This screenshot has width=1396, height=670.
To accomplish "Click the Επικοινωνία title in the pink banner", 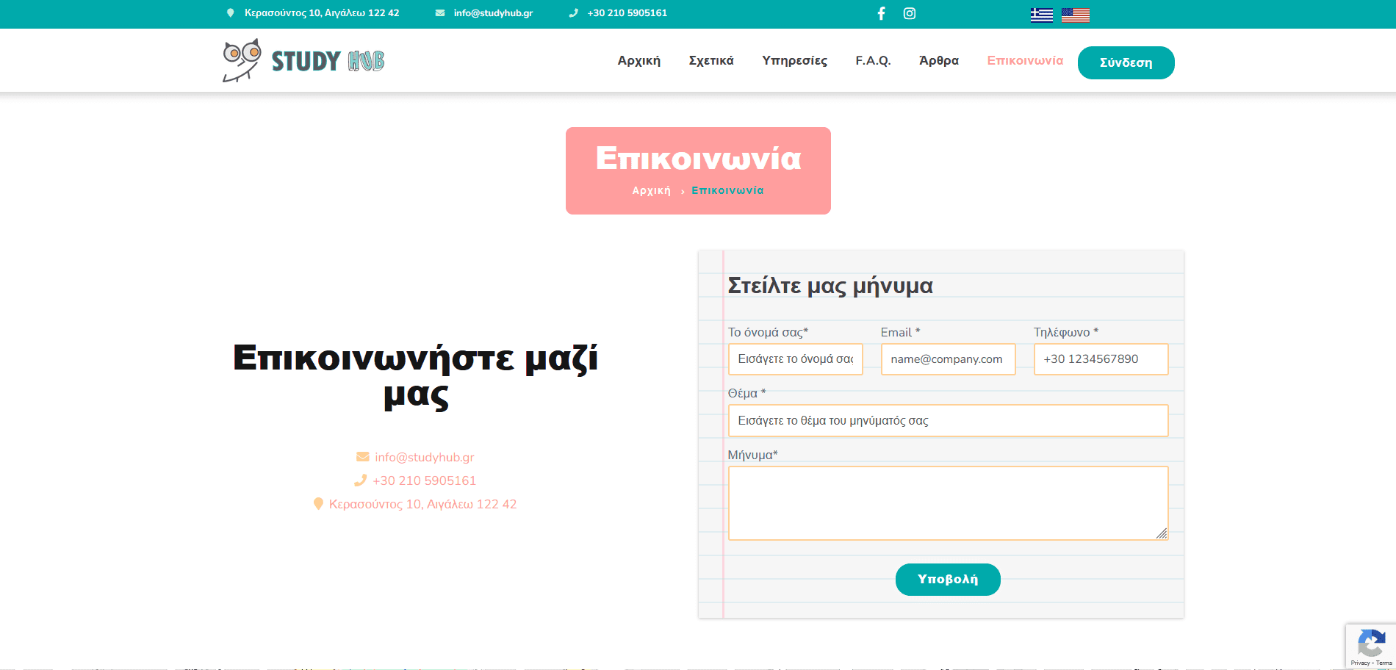I will point(698,159).
